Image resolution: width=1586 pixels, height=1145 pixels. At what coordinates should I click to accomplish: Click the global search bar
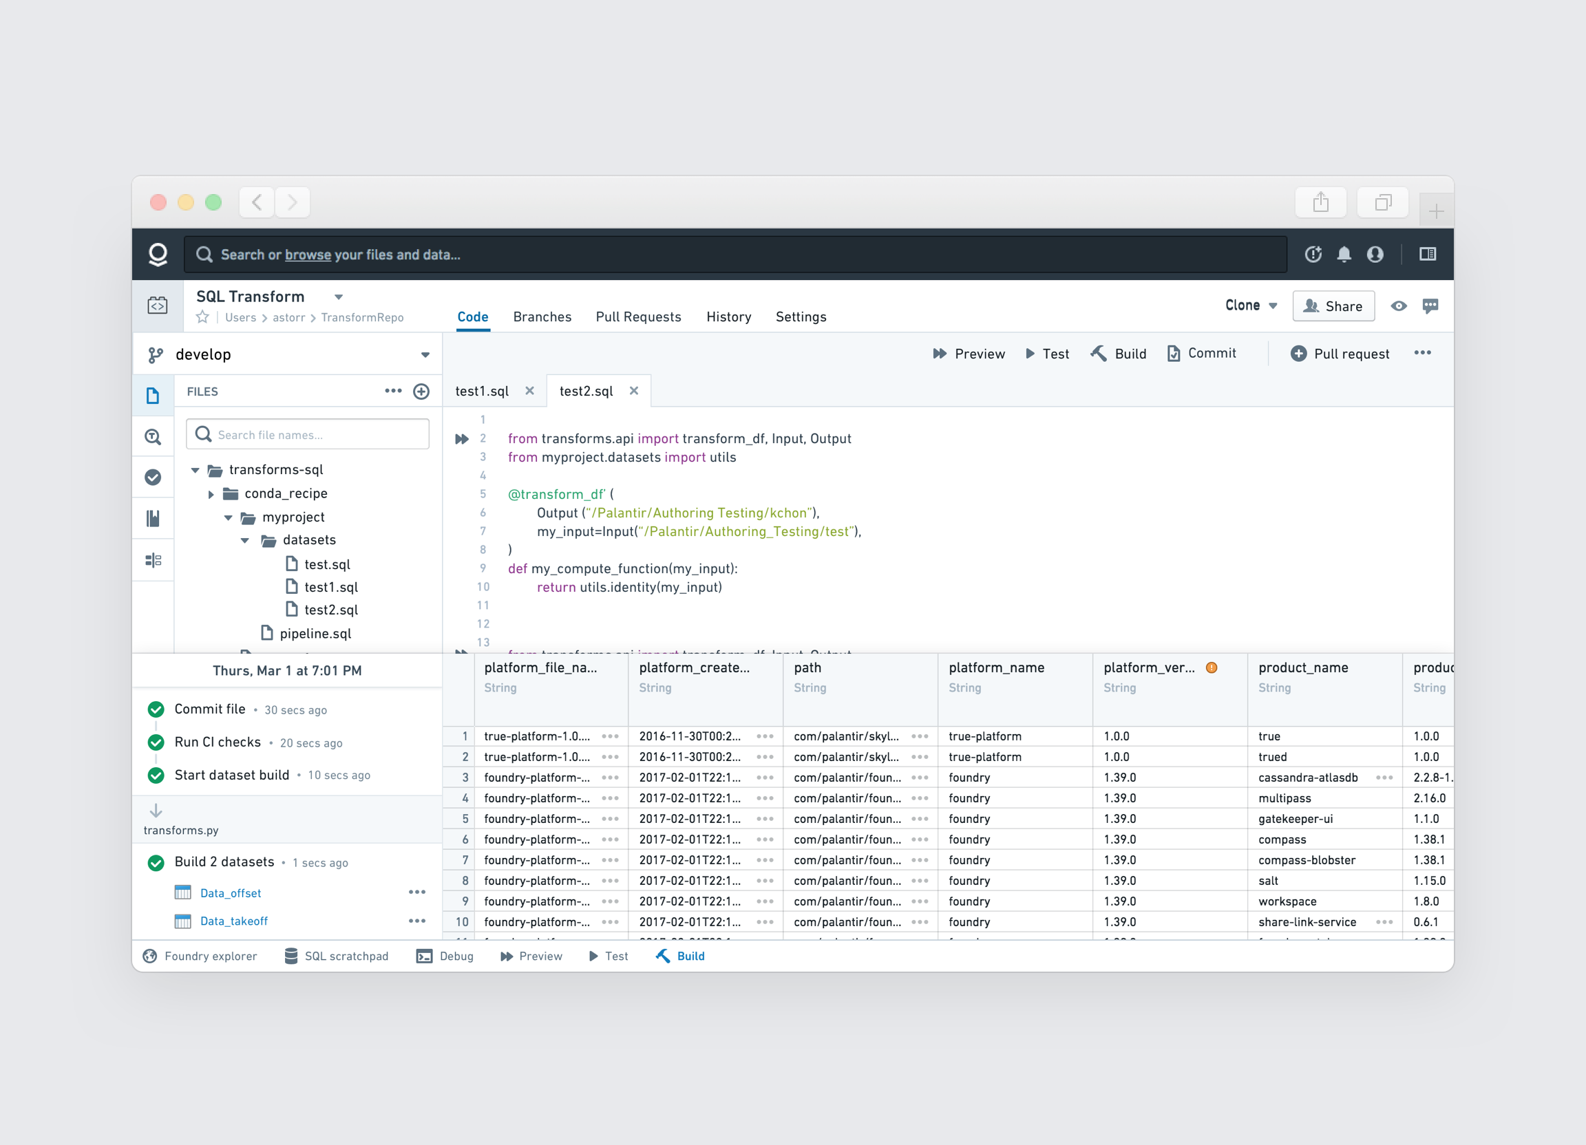(735, 255)
